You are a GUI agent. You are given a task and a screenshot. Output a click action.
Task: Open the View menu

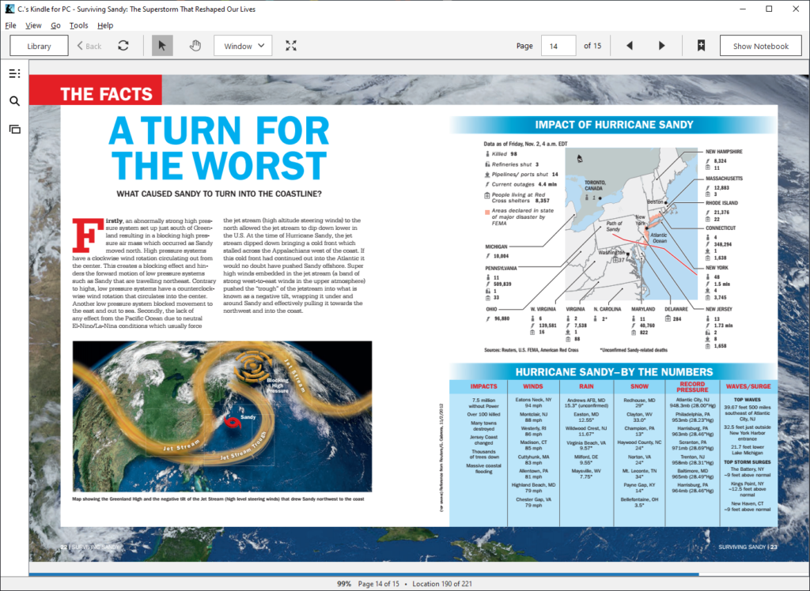pos(33,25)
